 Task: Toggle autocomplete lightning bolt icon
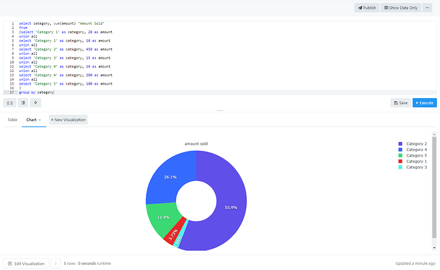(x=35, y=103)
